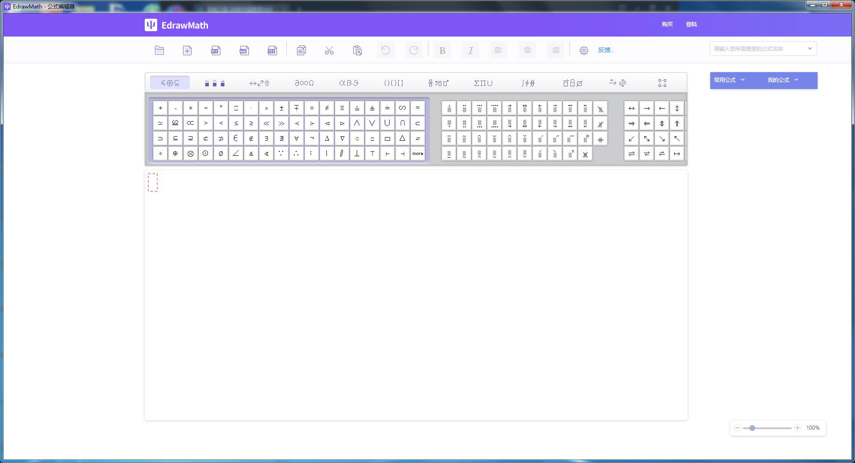The image size is (855, 463).
Task: Click the paste clipboard icon
Action: [357, 50]
